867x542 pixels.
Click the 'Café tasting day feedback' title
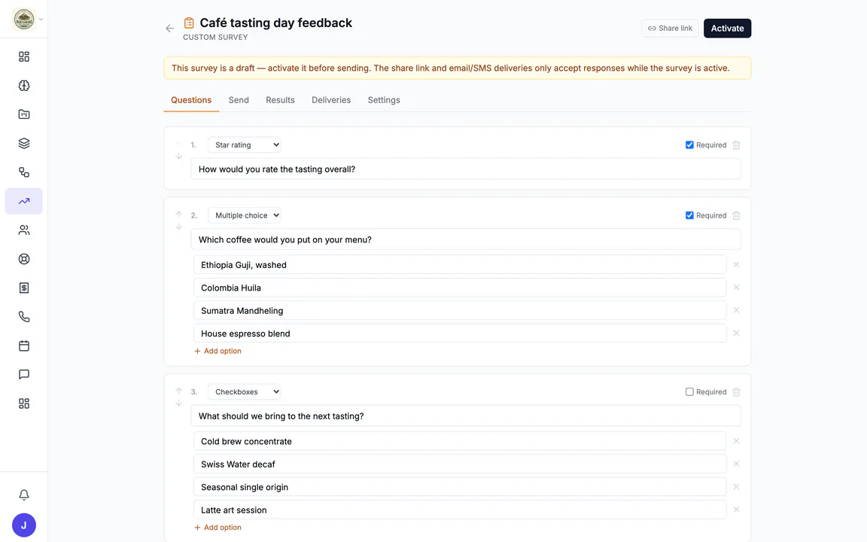pos(276,23)
